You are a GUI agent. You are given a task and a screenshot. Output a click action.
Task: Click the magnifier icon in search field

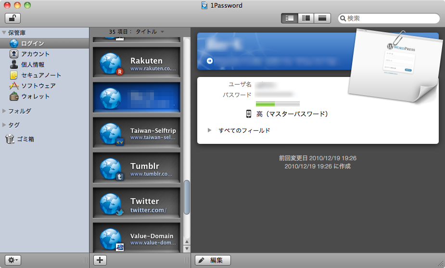point(343,18)
